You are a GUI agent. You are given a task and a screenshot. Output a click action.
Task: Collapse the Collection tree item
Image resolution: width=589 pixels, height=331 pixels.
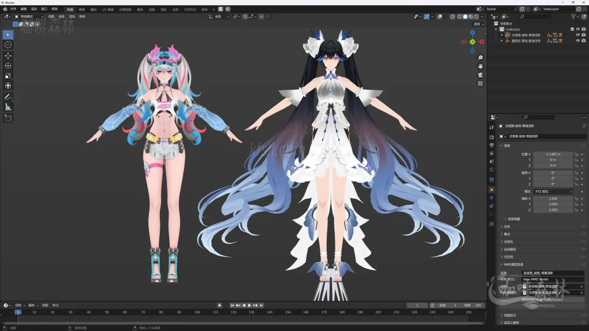point(496,29)
